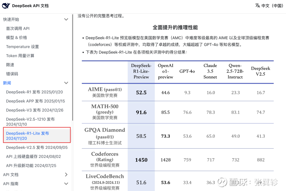Viewport: 286px width, 191px height.
Task: Click the 52.5 AIME score cell
Action: pos(141,92)
